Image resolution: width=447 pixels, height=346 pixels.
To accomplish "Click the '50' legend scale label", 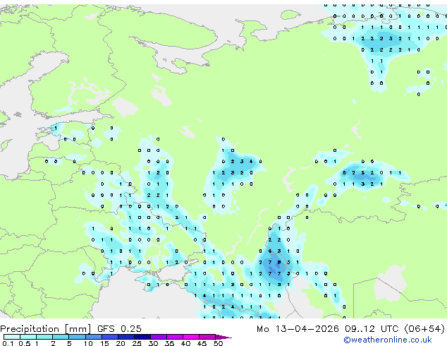I will (218, 343).
